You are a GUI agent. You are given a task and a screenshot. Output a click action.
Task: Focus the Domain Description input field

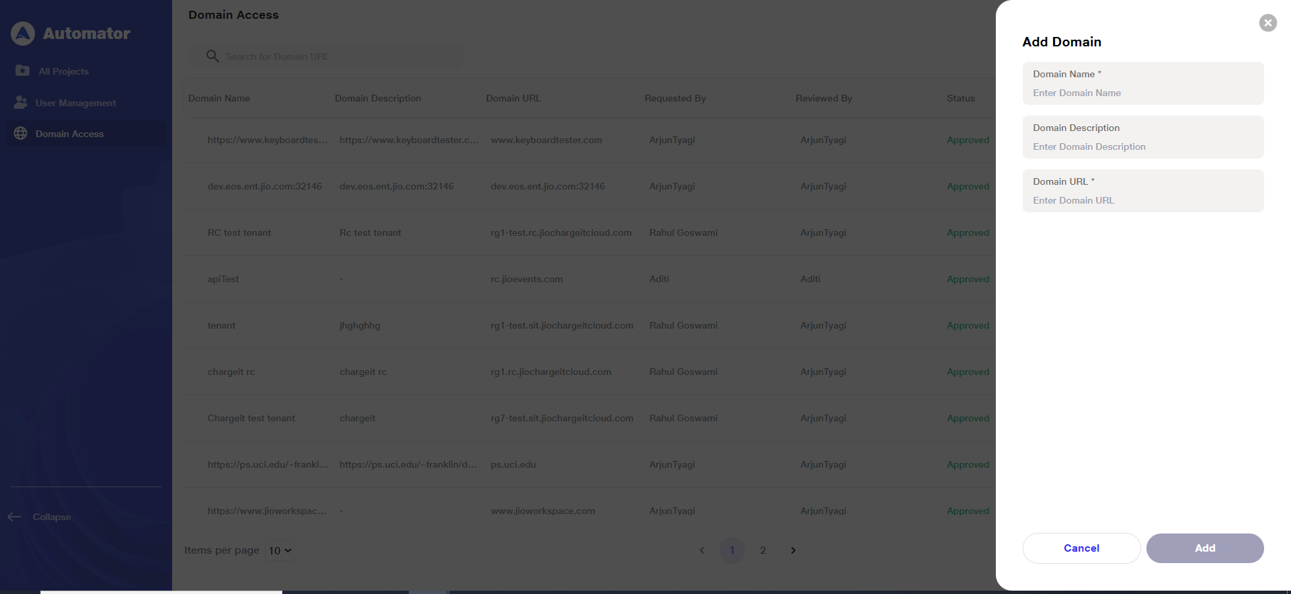[1143, 146]
